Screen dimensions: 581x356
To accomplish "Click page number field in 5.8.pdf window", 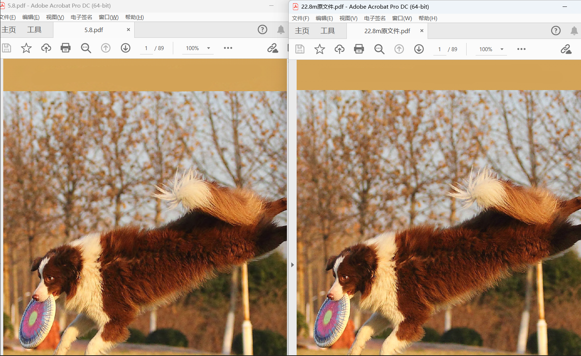I will (x=146, y=48).
